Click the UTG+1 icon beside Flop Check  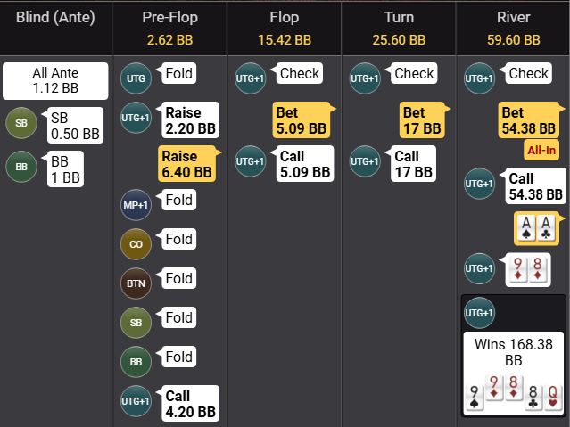(x=250, y=78)
